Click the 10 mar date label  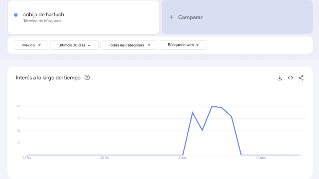tap(261, 158)
